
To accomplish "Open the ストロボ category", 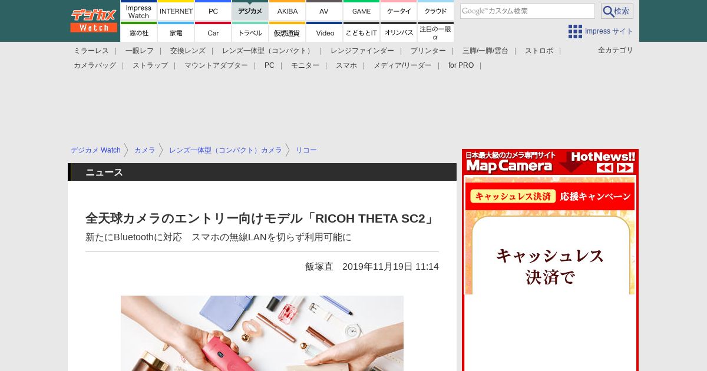I will click(539, 51).
